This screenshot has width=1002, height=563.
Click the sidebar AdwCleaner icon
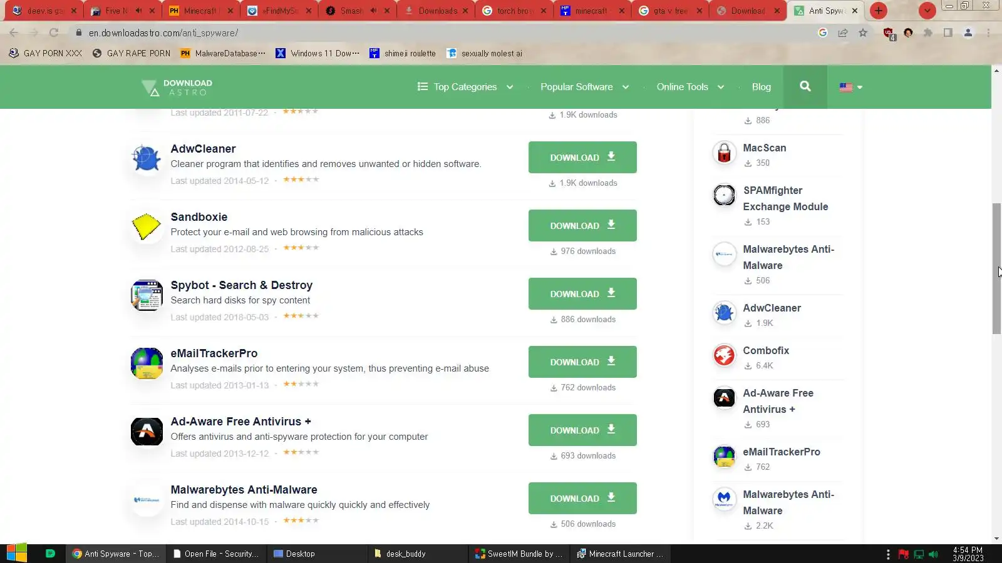point(724,313)
